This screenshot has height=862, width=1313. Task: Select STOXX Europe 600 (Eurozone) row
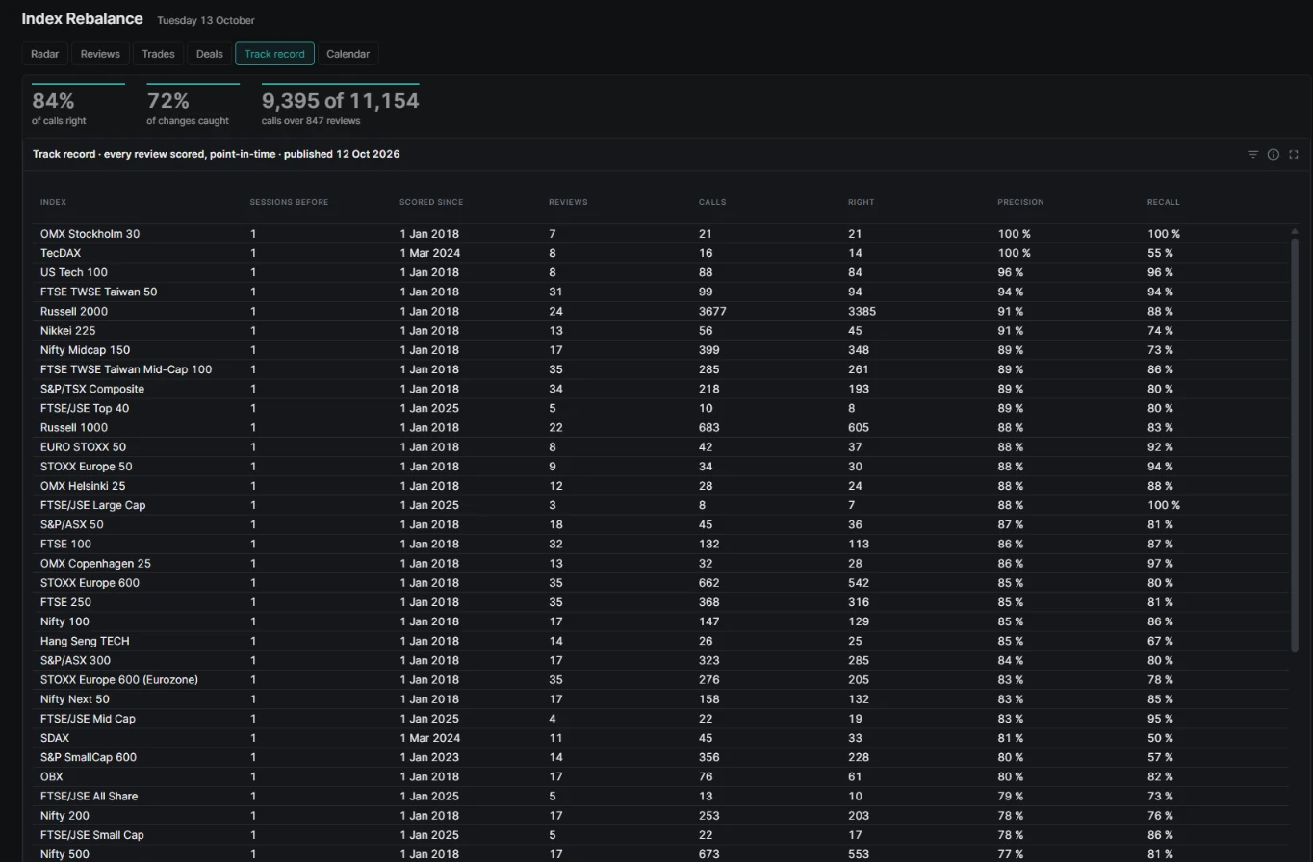click(660, 680)
